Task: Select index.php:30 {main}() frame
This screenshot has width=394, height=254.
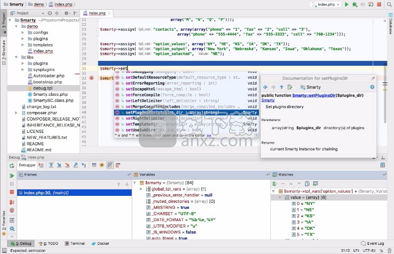Action: (x=74, y=193)
